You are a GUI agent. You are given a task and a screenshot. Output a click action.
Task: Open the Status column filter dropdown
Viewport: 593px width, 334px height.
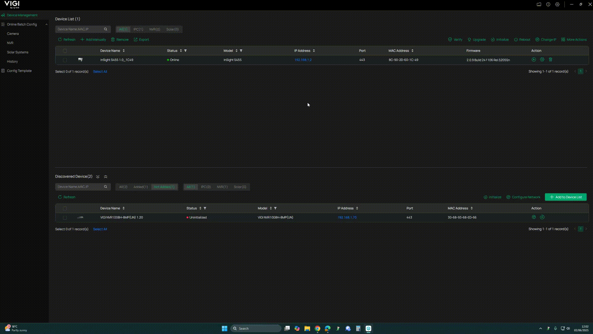point(186,51)
